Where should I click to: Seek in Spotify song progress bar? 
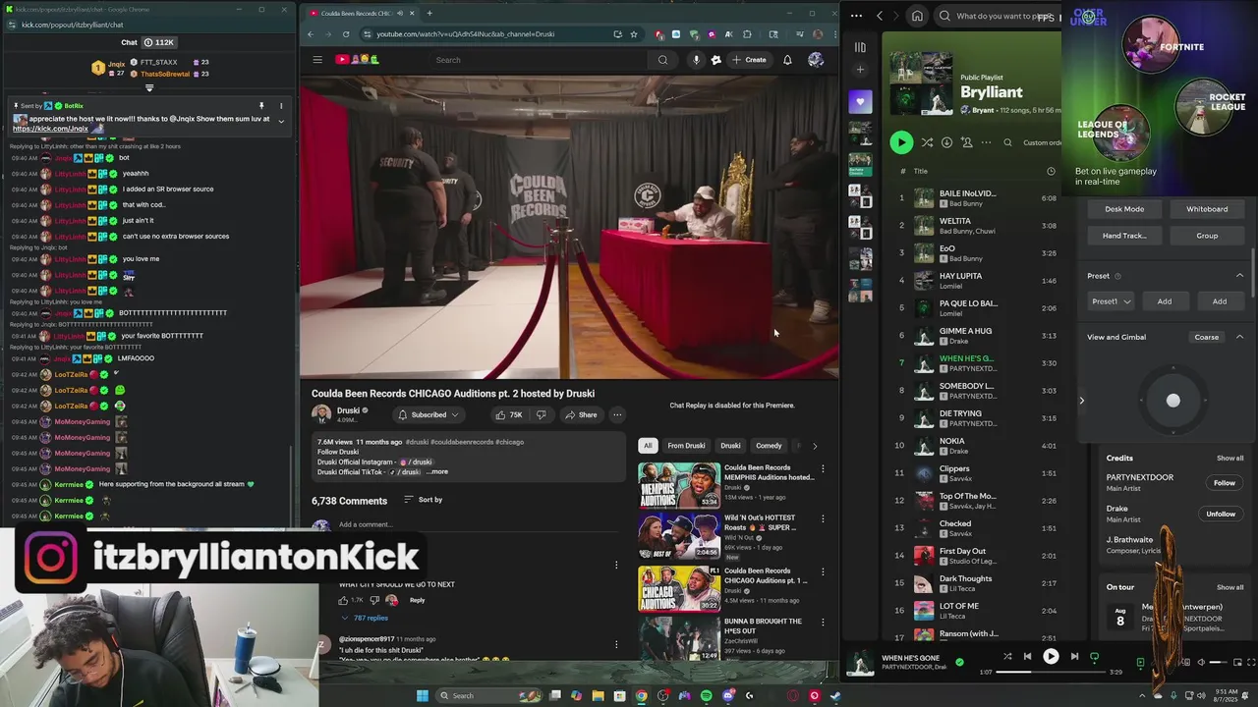(x=1050, y=673)
